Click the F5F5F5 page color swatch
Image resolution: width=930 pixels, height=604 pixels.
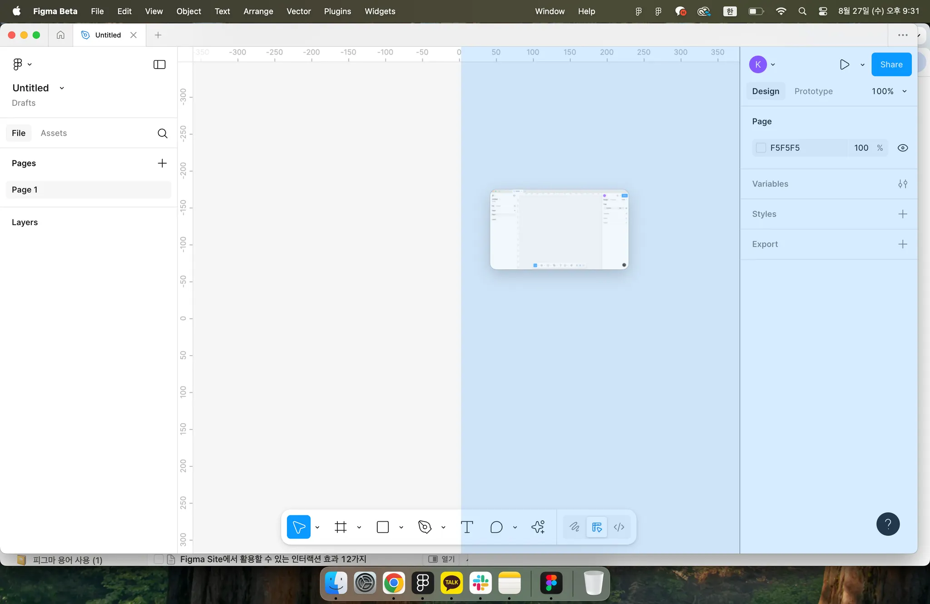click(761, 148)
